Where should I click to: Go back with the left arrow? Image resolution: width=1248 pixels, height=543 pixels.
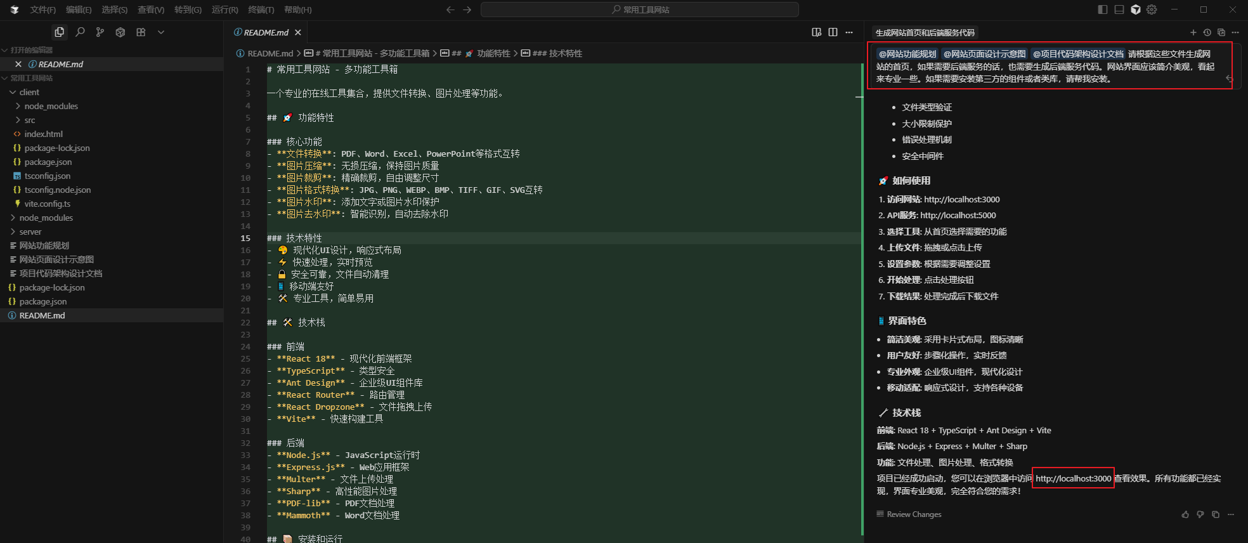(x=450, y=10)
